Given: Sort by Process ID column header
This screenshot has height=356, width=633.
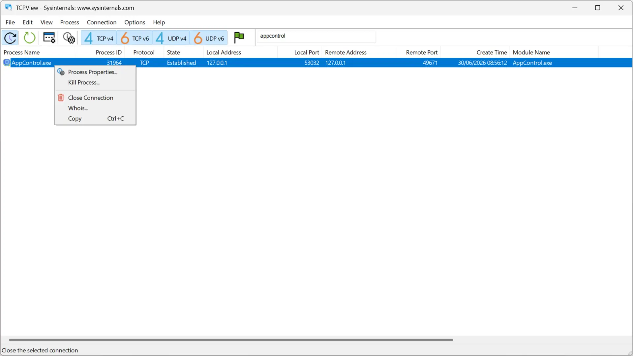Looking at the screenshot, I should click(100, 52).
